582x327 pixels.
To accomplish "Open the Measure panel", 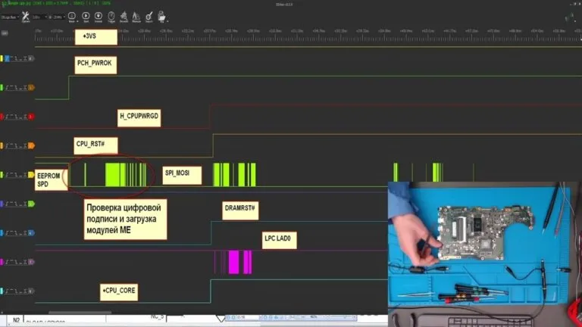I will [x=136, y=17].
